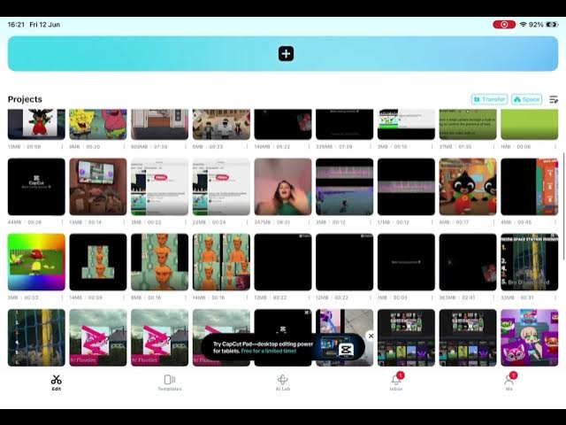Open the elevator doors project (909MB)
This screenshot has width=566, height=425.
click(x=159, y=124)
